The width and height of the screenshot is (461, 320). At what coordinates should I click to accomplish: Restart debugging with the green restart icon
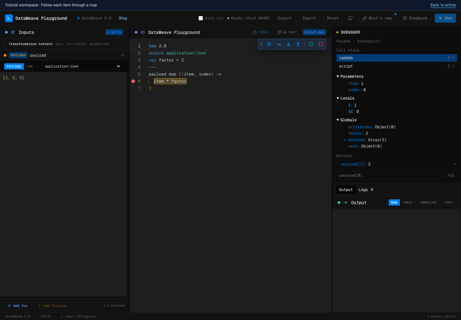(311, 44)
